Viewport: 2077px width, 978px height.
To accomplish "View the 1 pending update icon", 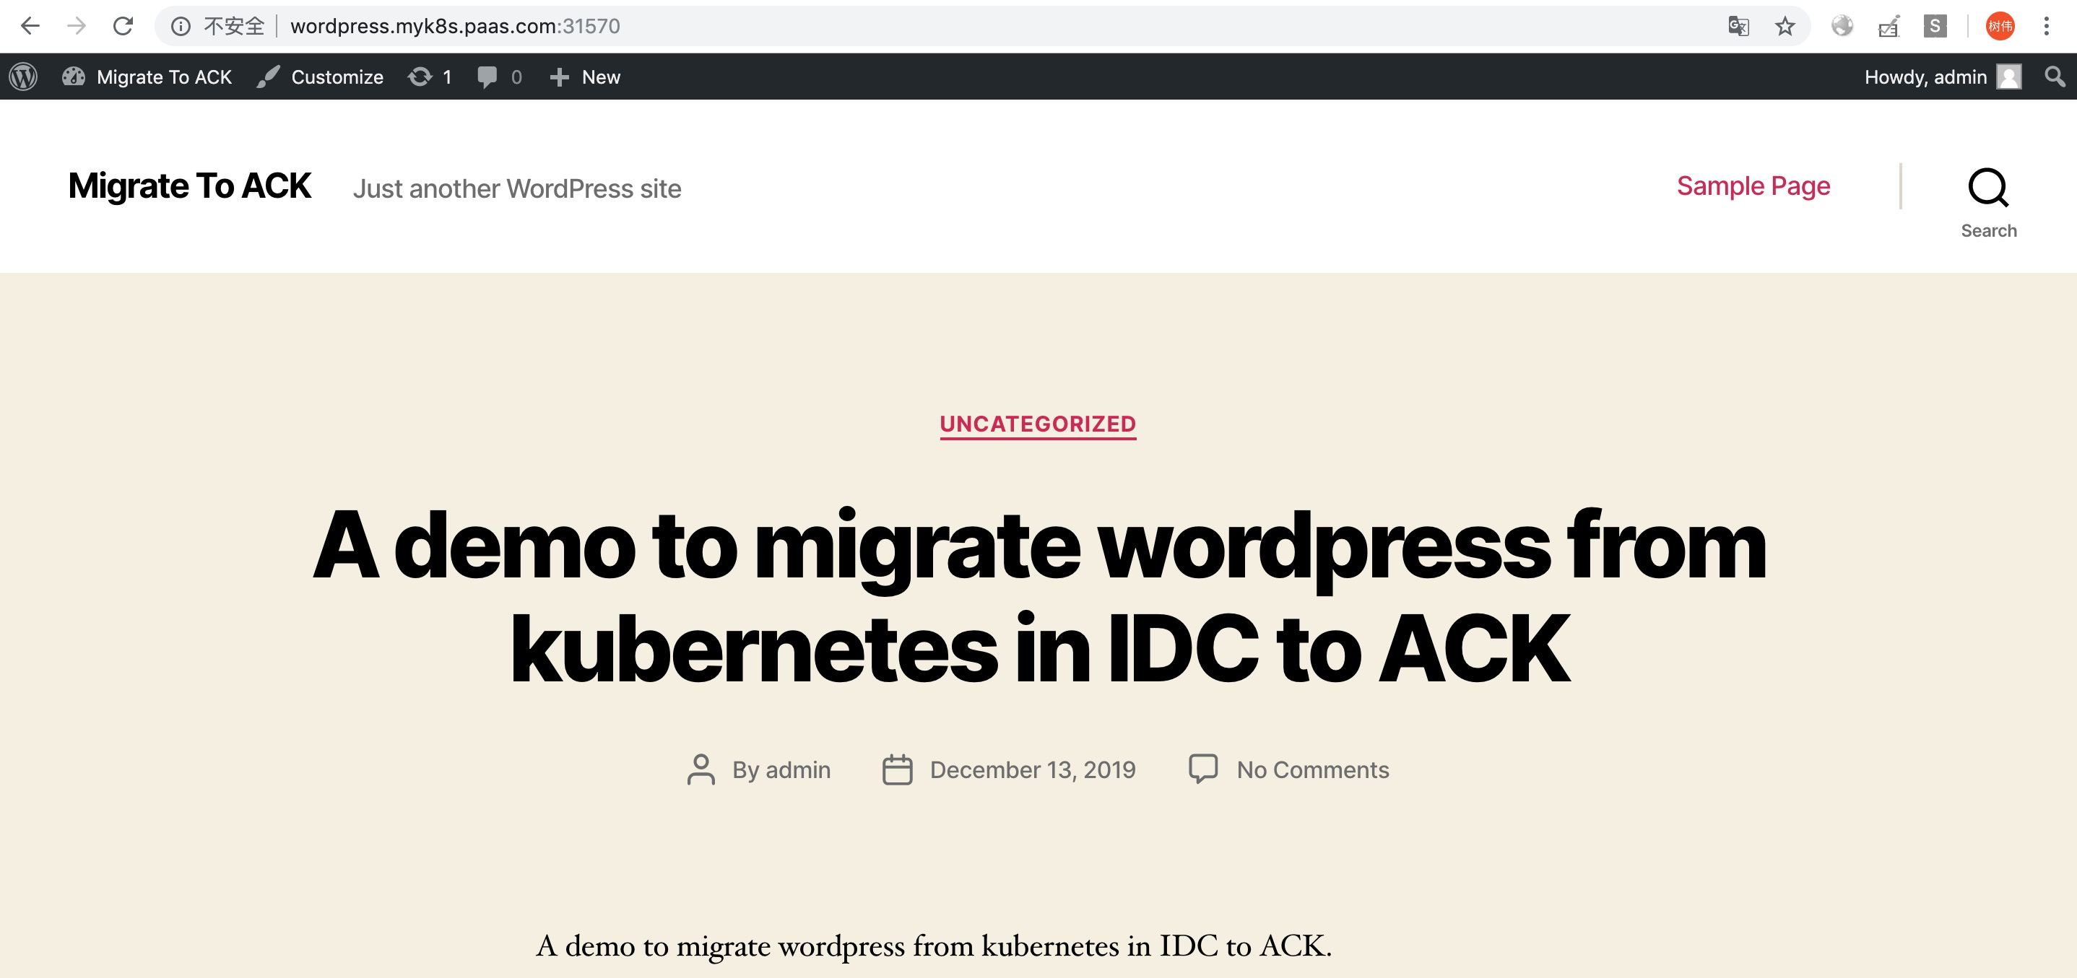I will (x=420, y=77).
